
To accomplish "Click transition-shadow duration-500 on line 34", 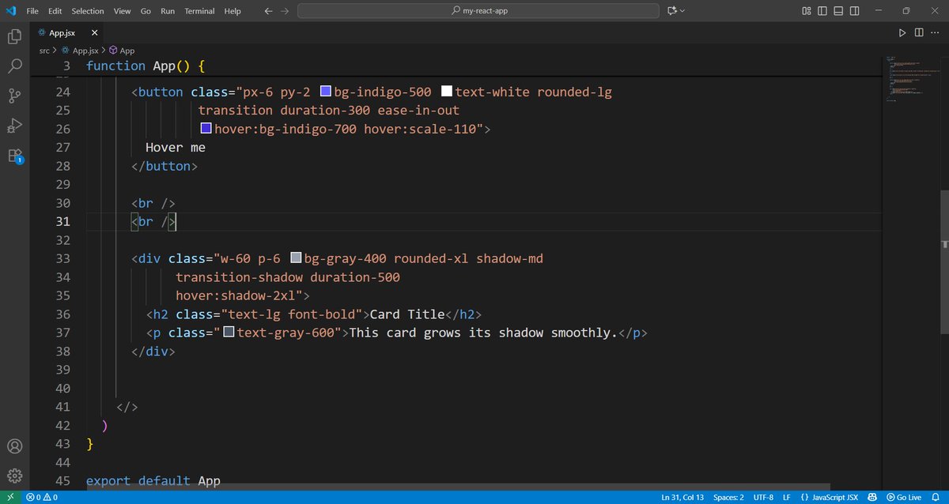I will (288, 277).
